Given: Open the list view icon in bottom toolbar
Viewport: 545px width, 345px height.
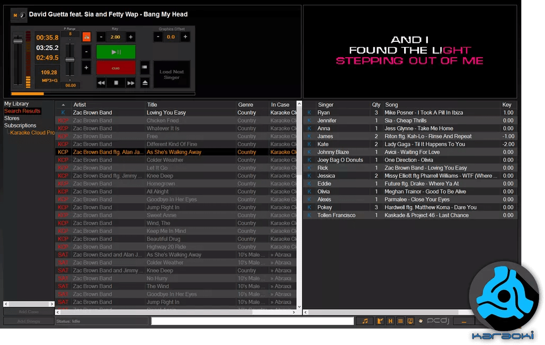Looking at the screenshot, I should [x=400, y=321].
